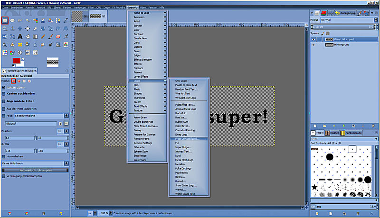Screen dimensions: 380x218
Task: Open the Undo history Rückgängig tab
Action: tap(345, 13)
